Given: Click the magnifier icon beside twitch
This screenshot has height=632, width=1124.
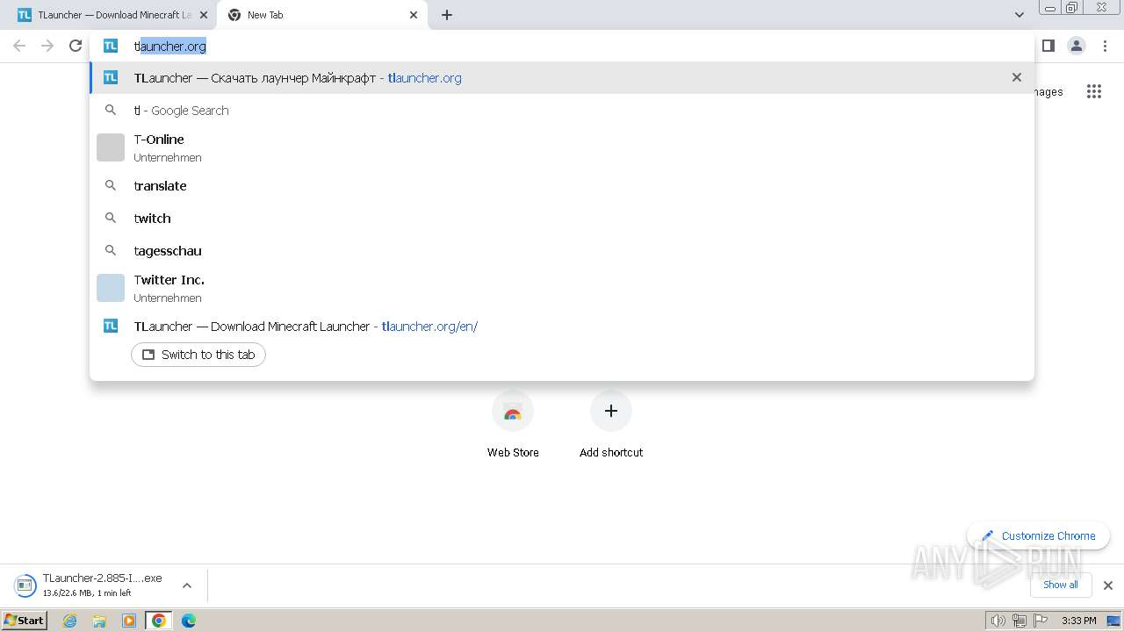Looking at the screenshot, I should (x=111, y=218).
